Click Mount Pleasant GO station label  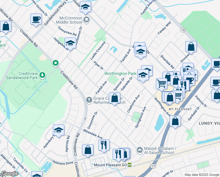coord(110,165)
